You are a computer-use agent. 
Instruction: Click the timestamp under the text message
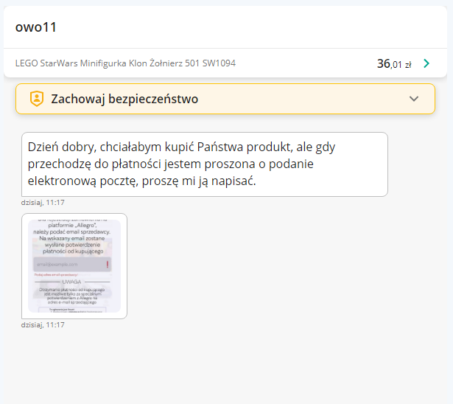43,202
